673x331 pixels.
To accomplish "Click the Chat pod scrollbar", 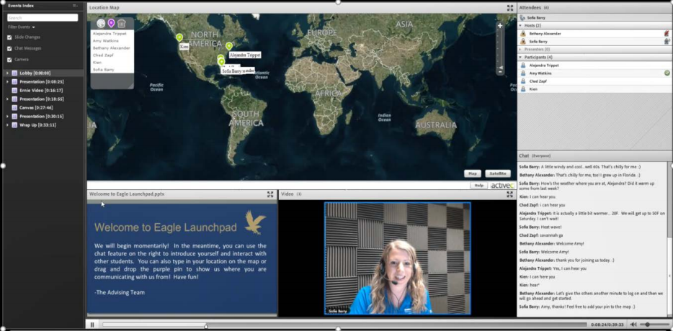I will pyautogui.click(x=670, y=239).
